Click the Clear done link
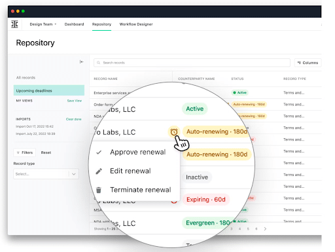The image size is (335, 252). [74, 119]
